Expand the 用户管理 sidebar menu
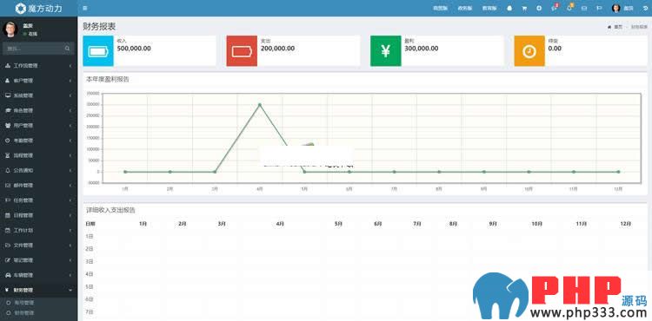The height and width of the screenshot is (321, 652). [38, 125]
